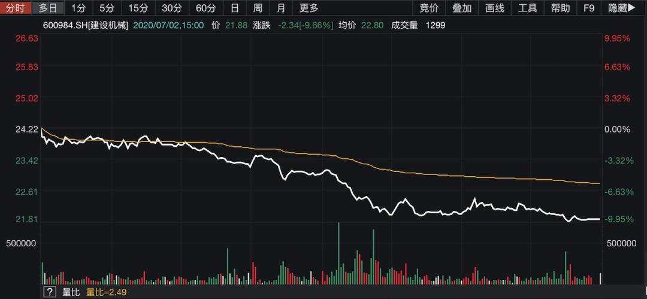
Task: Open the 帮助 help menu
Action: click(560, 8)
